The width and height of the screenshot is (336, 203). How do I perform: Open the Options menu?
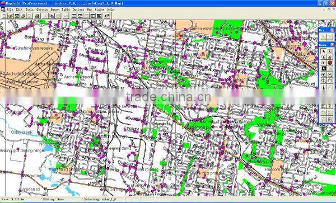pos(78,10)
